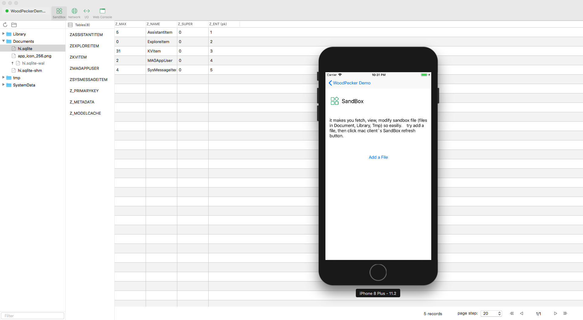The height and width of the screenshot is (320, 583).
Task: Click the ExploreItem name cell
Action: click(161, 42)
